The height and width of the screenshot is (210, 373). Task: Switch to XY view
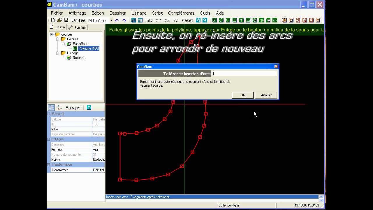(x=158, y=20)
